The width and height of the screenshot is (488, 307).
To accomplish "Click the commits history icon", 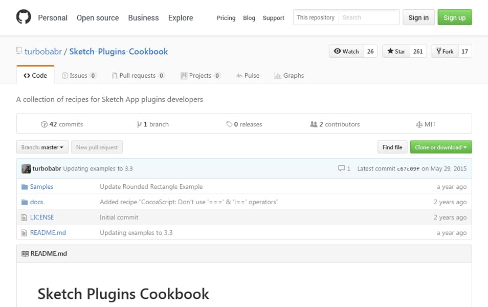I will click(x=45, y=124).
